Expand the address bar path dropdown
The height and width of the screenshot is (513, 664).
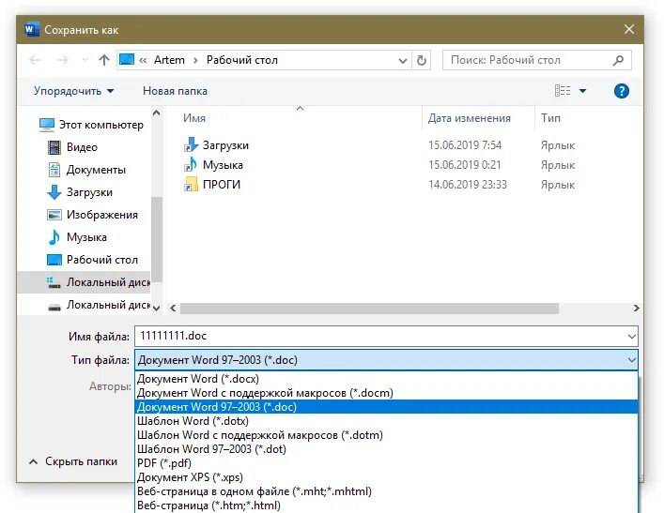[403, 61]
